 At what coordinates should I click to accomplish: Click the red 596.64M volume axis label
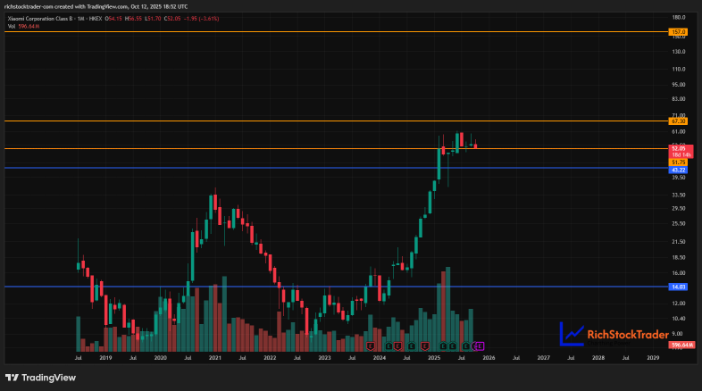681,345
